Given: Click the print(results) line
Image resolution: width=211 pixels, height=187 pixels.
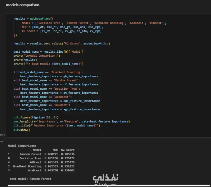Looking at the screenshot, I should [25, 60].
